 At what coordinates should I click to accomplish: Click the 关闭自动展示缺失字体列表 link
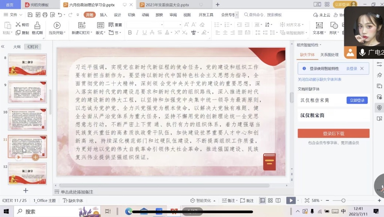pos(319,79)
